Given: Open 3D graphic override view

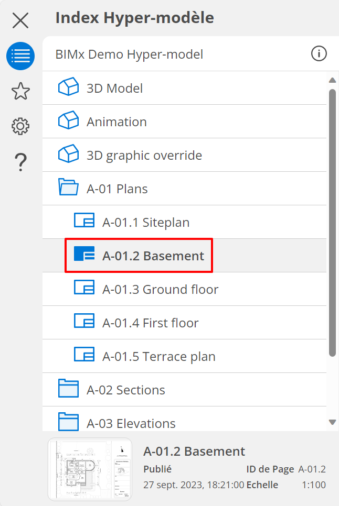Looking at the screenshot, I should coord(144,155).
